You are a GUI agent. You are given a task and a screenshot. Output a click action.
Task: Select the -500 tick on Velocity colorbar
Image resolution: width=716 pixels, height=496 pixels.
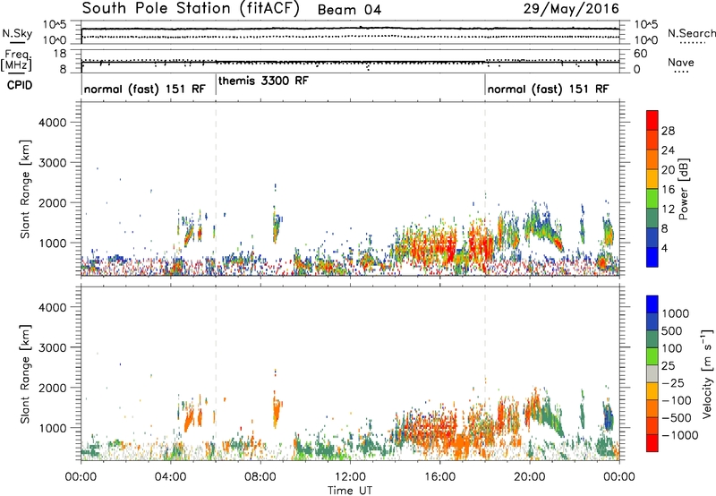click(677, 417)
